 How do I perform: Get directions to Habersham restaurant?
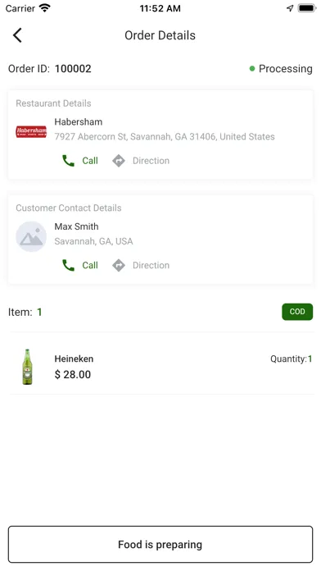click(141, 161)
